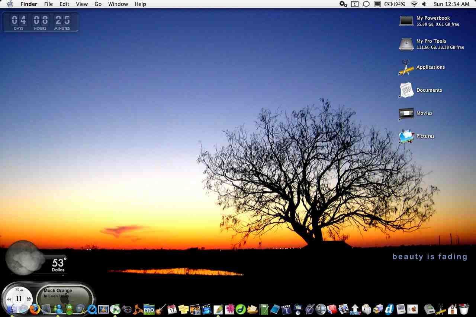Open the blue book Dock icon
Image resolution: width=476 pixels, height=317 pixels.
(x=275, y=309)
